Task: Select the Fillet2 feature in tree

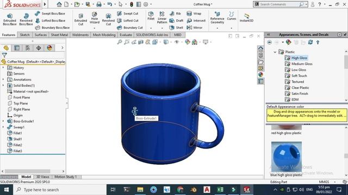Action: [x=15, y=145]
